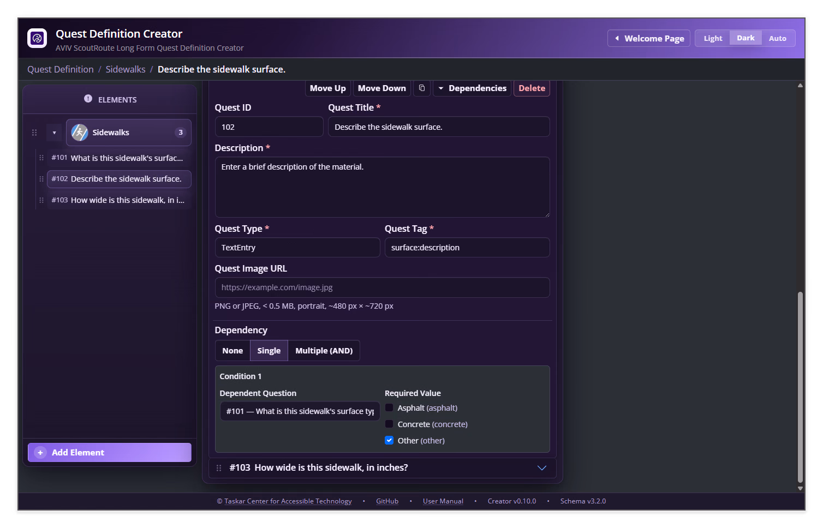Click the Move Up button
The width and height of the screenshot is (823, 528).
click(327, 88)
